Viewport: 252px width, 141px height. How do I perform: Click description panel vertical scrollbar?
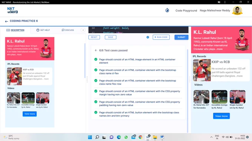tap(85, 60)
